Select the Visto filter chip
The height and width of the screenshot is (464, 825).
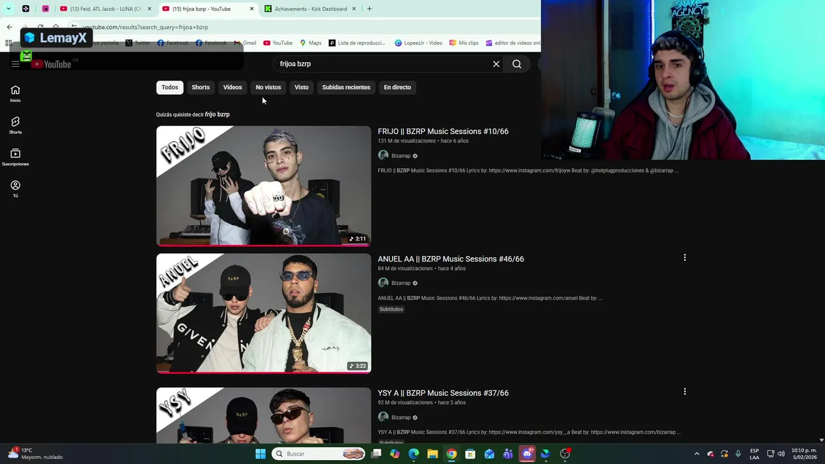[302, 87]
